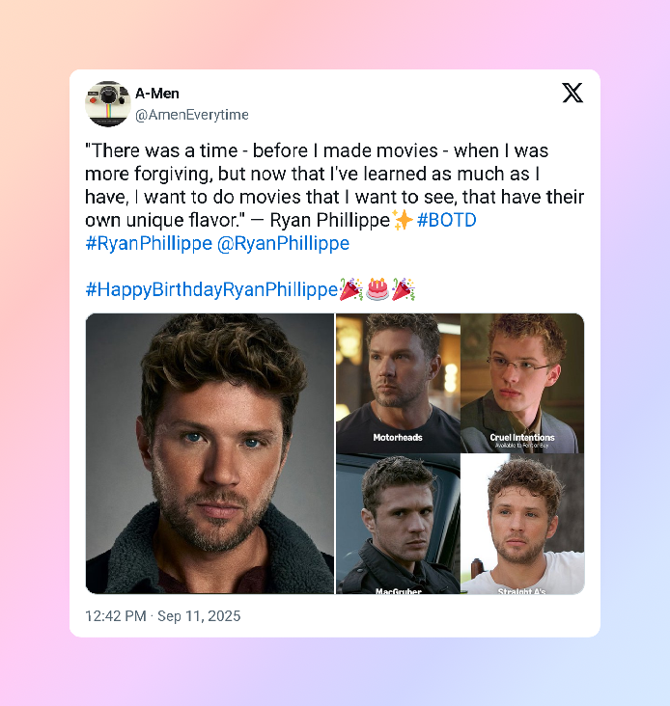Open the Motorheads image

[398, 383]
